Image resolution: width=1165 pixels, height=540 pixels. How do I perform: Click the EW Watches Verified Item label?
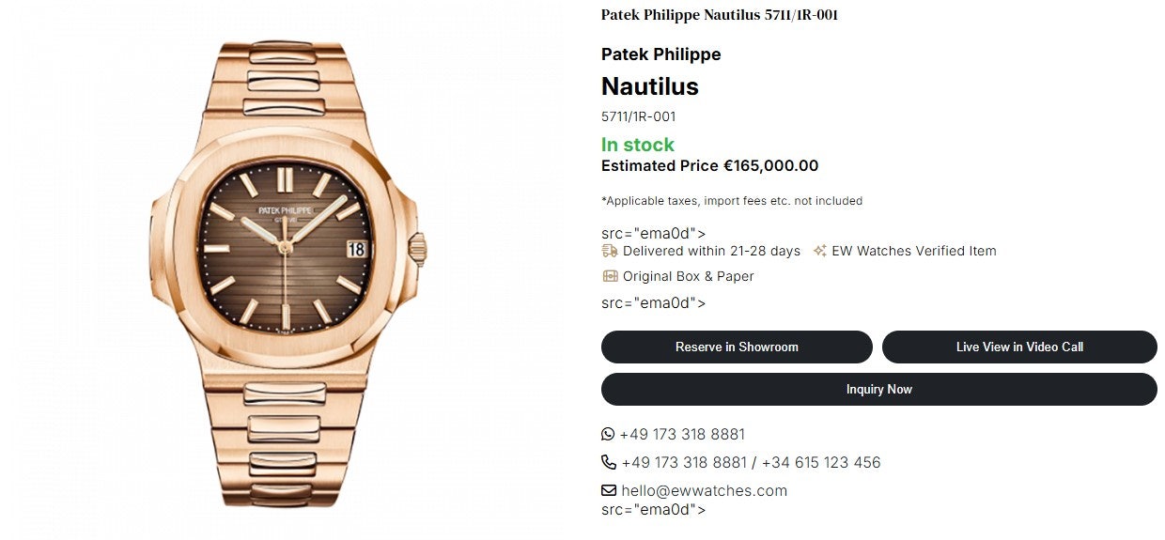tap(913, 251)
